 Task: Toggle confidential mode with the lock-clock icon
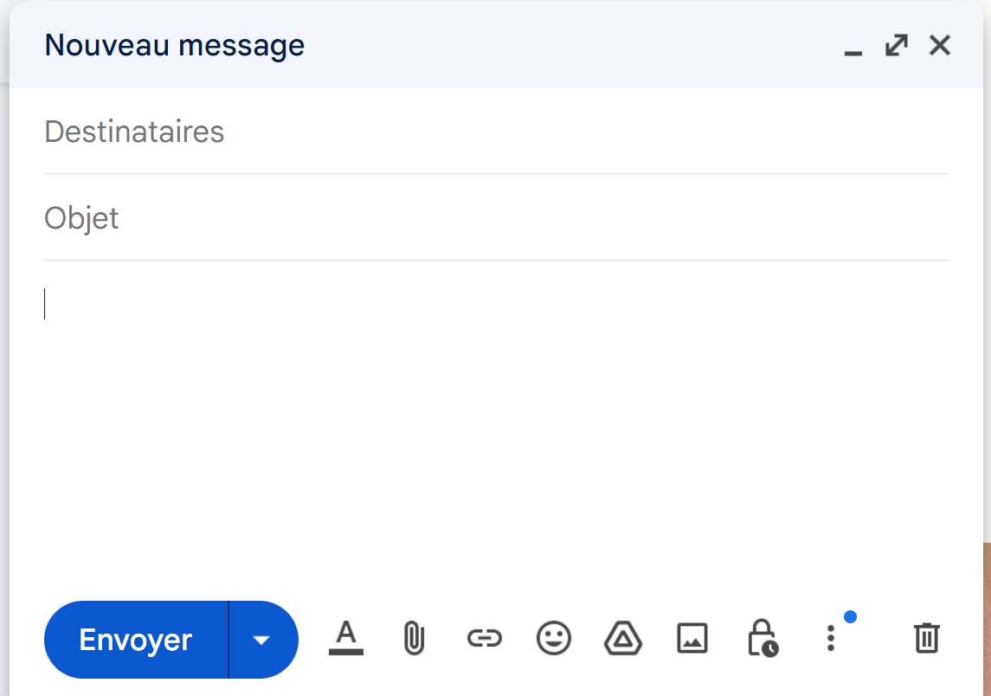tap(762, 639)
